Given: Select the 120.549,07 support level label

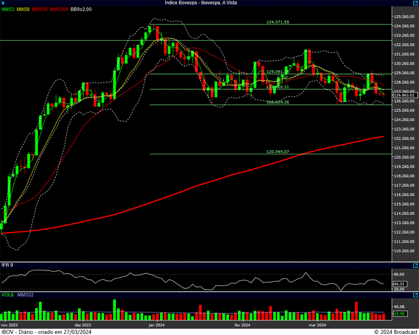Looking at the screenshot, I should (278, 151).
